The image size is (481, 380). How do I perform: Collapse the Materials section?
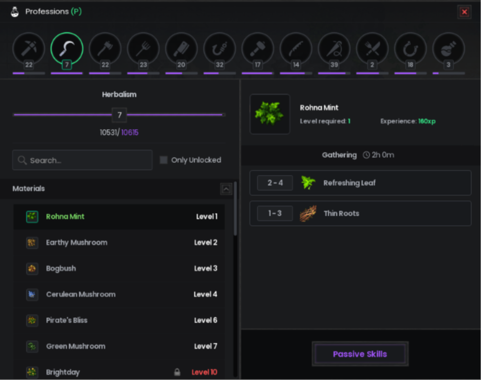tap(226, 189)
